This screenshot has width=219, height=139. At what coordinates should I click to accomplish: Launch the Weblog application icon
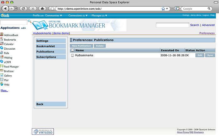(2, 57)
